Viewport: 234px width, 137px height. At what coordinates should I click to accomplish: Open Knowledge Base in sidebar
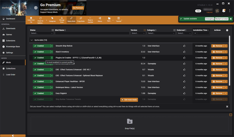[13, 47]
